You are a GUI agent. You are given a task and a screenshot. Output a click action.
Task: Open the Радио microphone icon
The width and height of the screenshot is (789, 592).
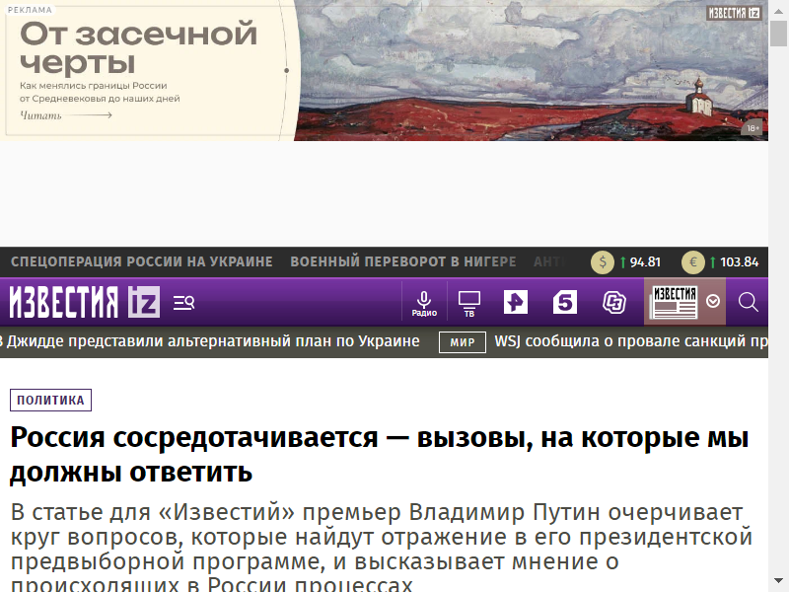coord(424,302)
